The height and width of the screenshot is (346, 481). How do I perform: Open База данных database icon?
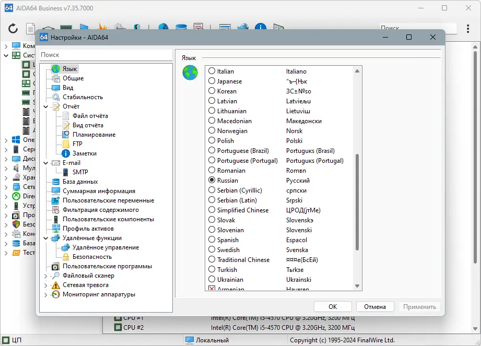point(56,182)
